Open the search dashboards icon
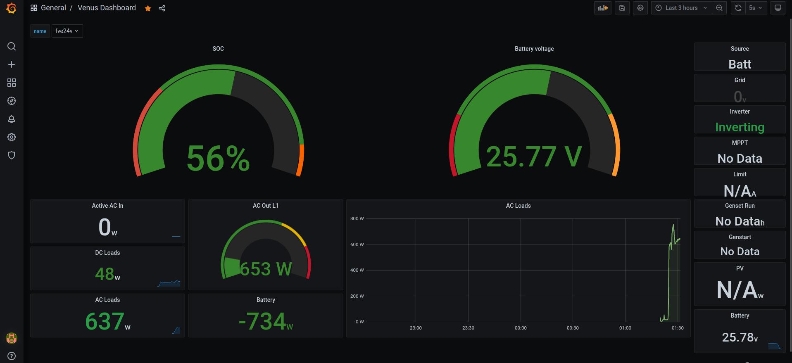Image resolution: width=792 pixels, height=363 pixels. [12, 46]
